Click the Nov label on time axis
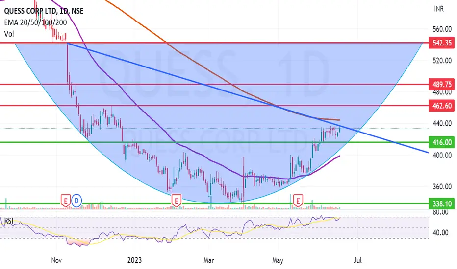This screenshot has width=457, height=269. tap(56, 260)
